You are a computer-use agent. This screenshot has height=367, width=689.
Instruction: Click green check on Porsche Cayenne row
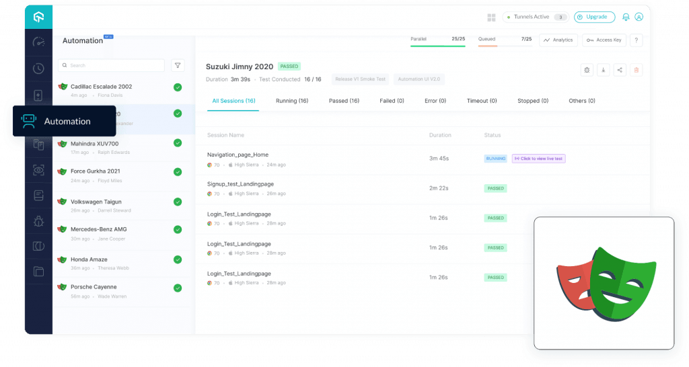point(178,288)
